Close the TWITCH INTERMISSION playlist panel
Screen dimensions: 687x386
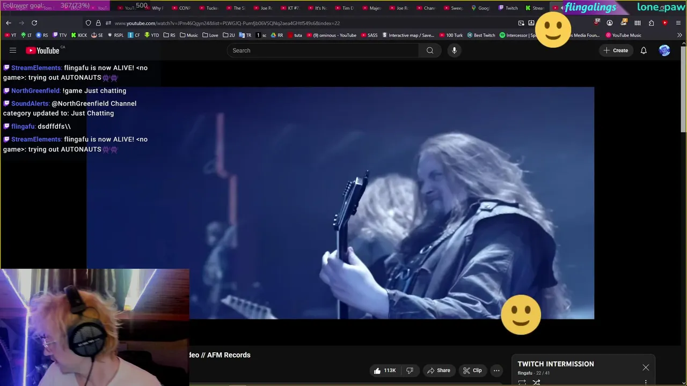[646, 368]
